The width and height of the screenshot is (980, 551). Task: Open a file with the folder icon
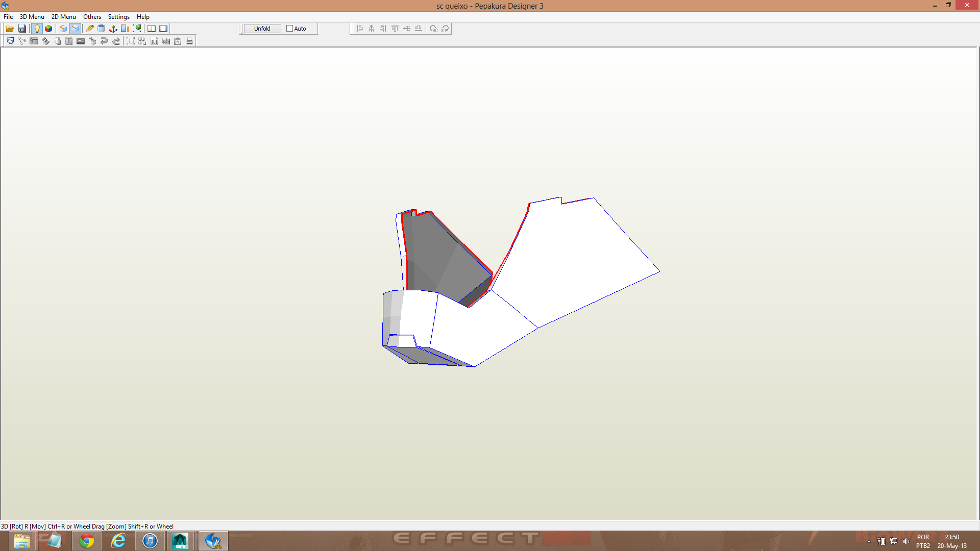tap(10, 29)
